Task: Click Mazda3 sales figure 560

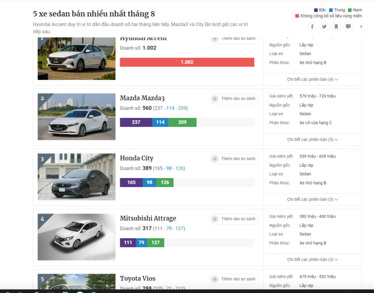Action: [x=147, y=108]
